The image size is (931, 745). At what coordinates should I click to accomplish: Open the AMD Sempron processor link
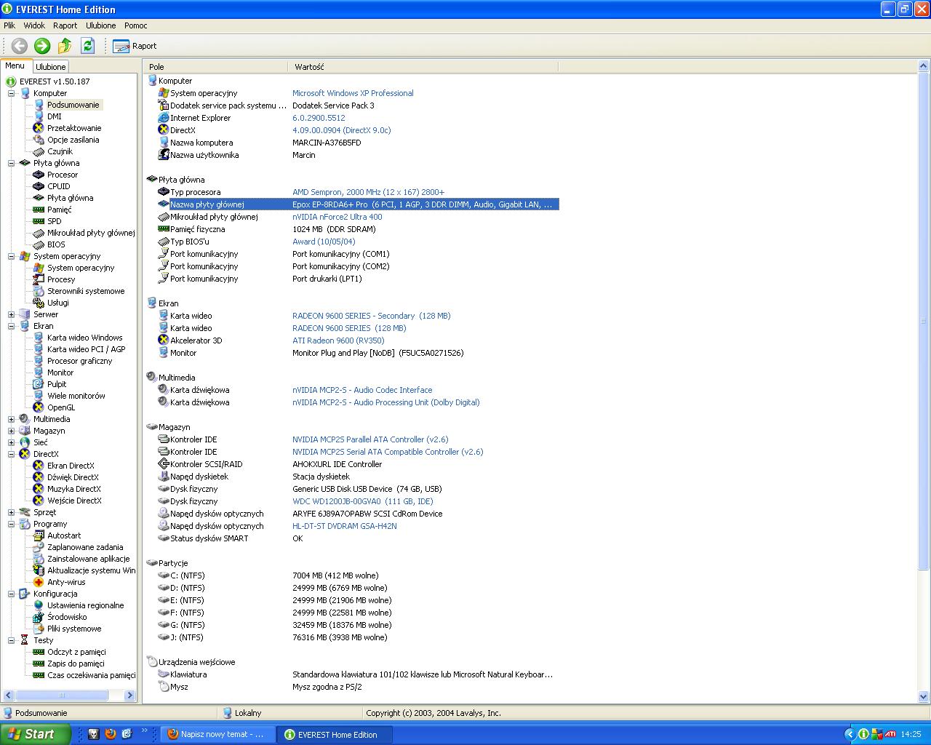coord(368,192)
